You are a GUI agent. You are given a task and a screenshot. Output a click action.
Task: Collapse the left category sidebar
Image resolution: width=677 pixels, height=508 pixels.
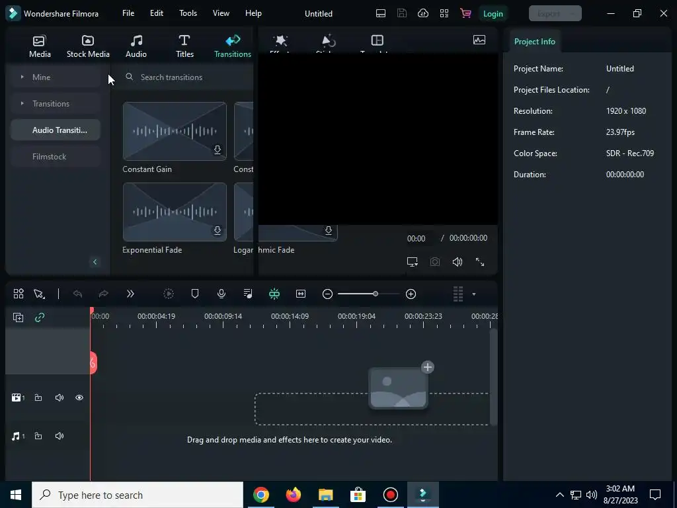[95, 262]
